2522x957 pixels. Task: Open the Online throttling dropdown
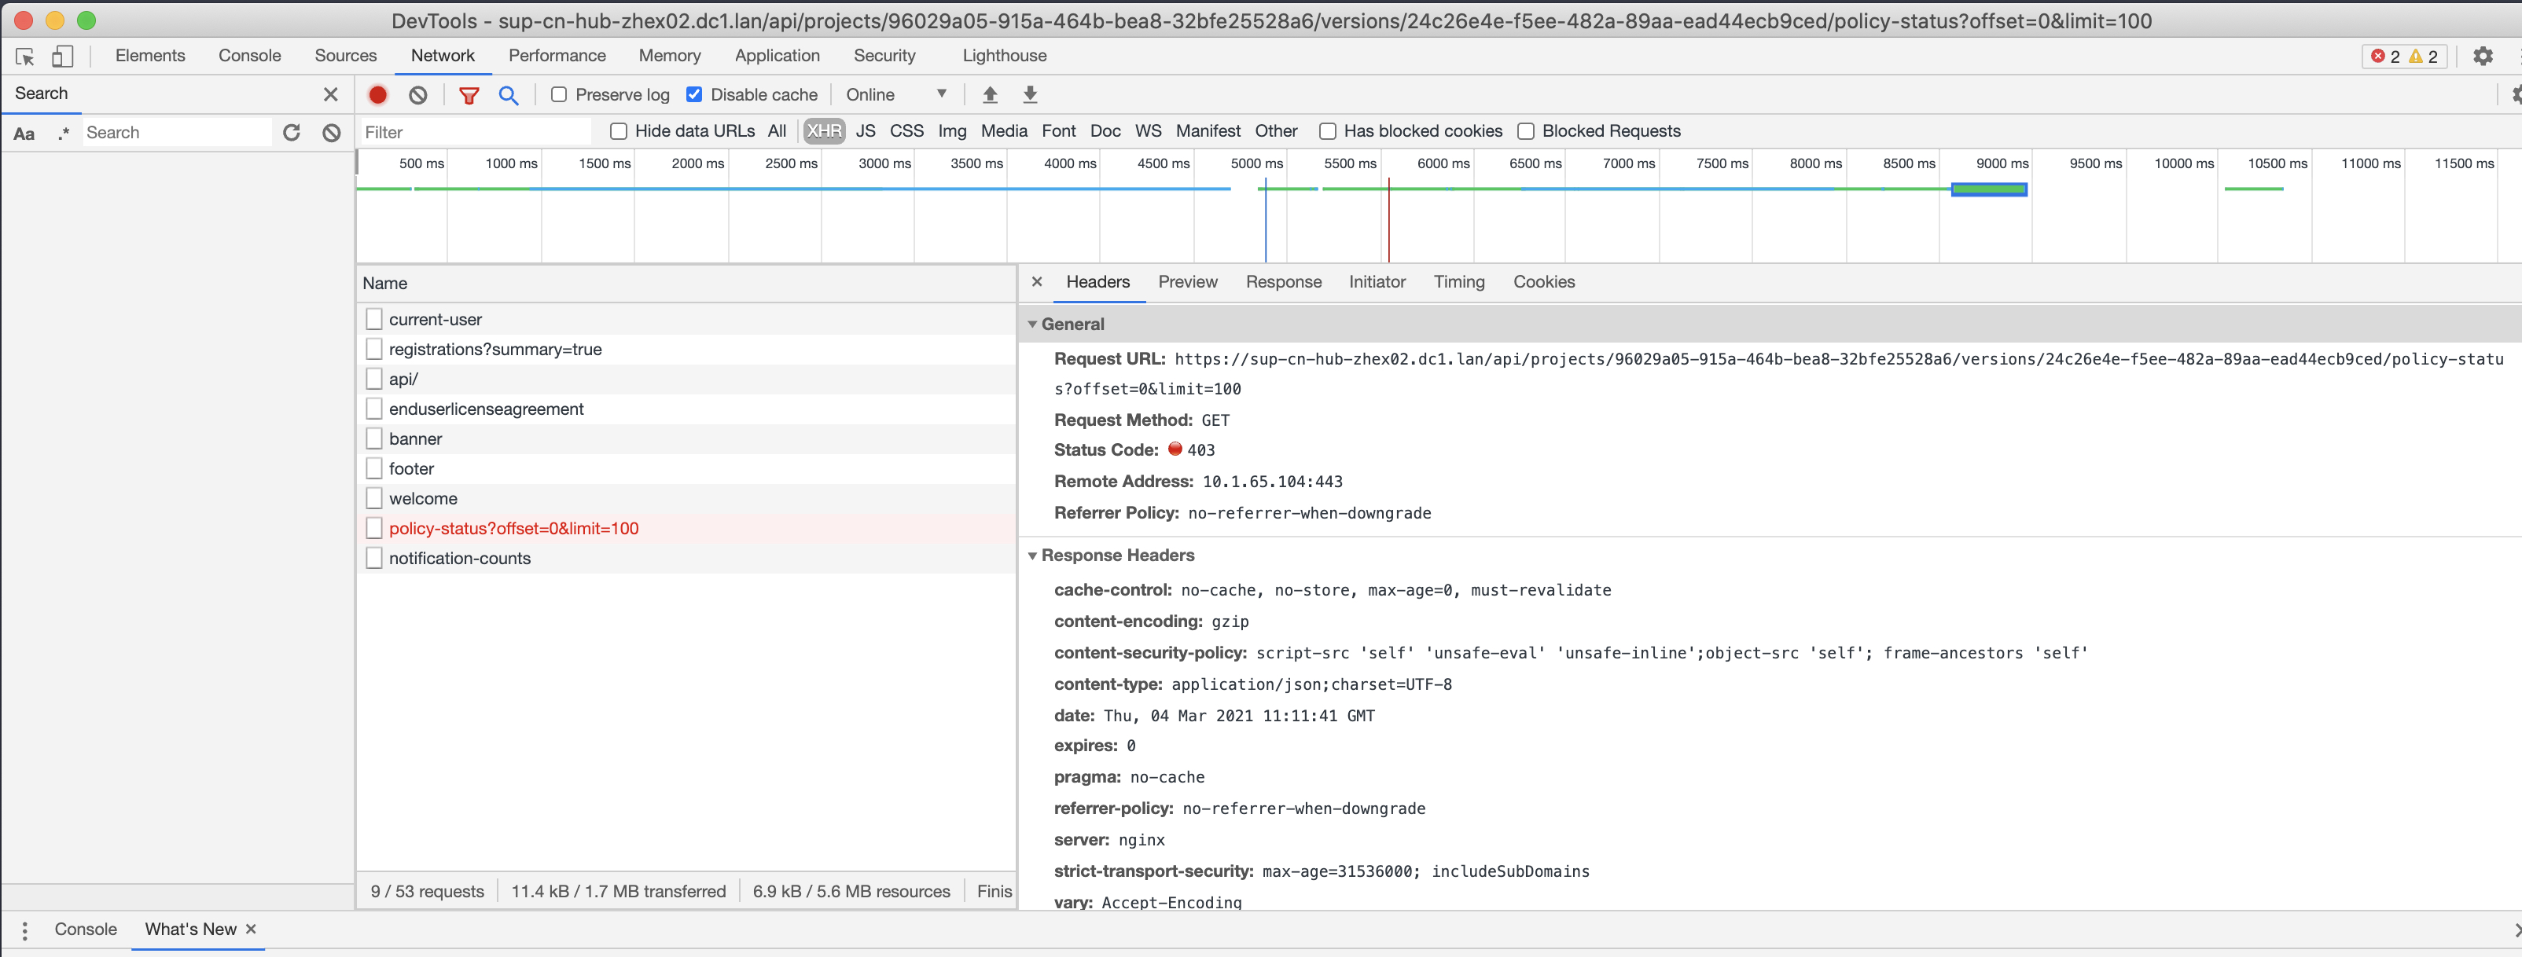895,95
